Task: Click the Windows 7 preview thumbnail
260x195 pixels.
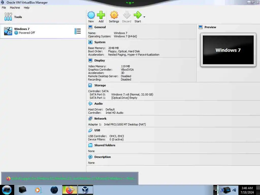Action: (x=228, y=50)
